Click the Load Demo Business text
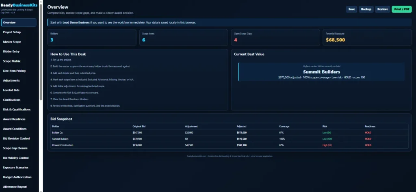This screenshot has width=416, height=192. [x=76, y=23]
